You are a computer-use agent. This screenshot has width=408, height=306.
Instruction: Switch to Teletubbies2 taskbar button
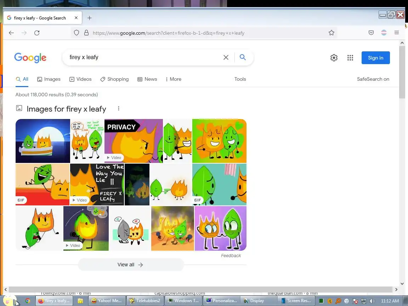pyautogui.click(x=145, y=301)
